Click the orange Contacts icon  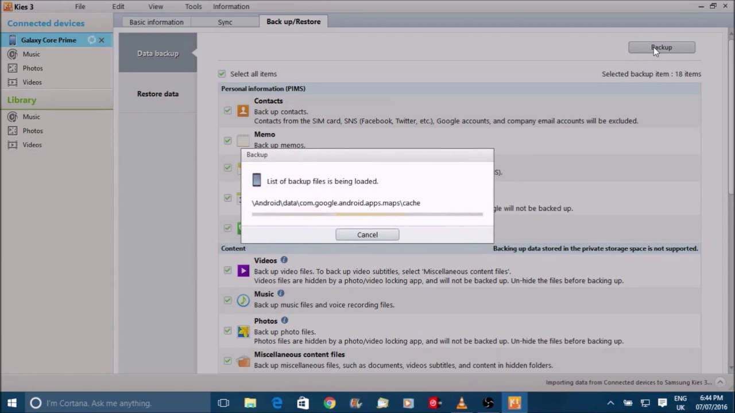point(243,111)
